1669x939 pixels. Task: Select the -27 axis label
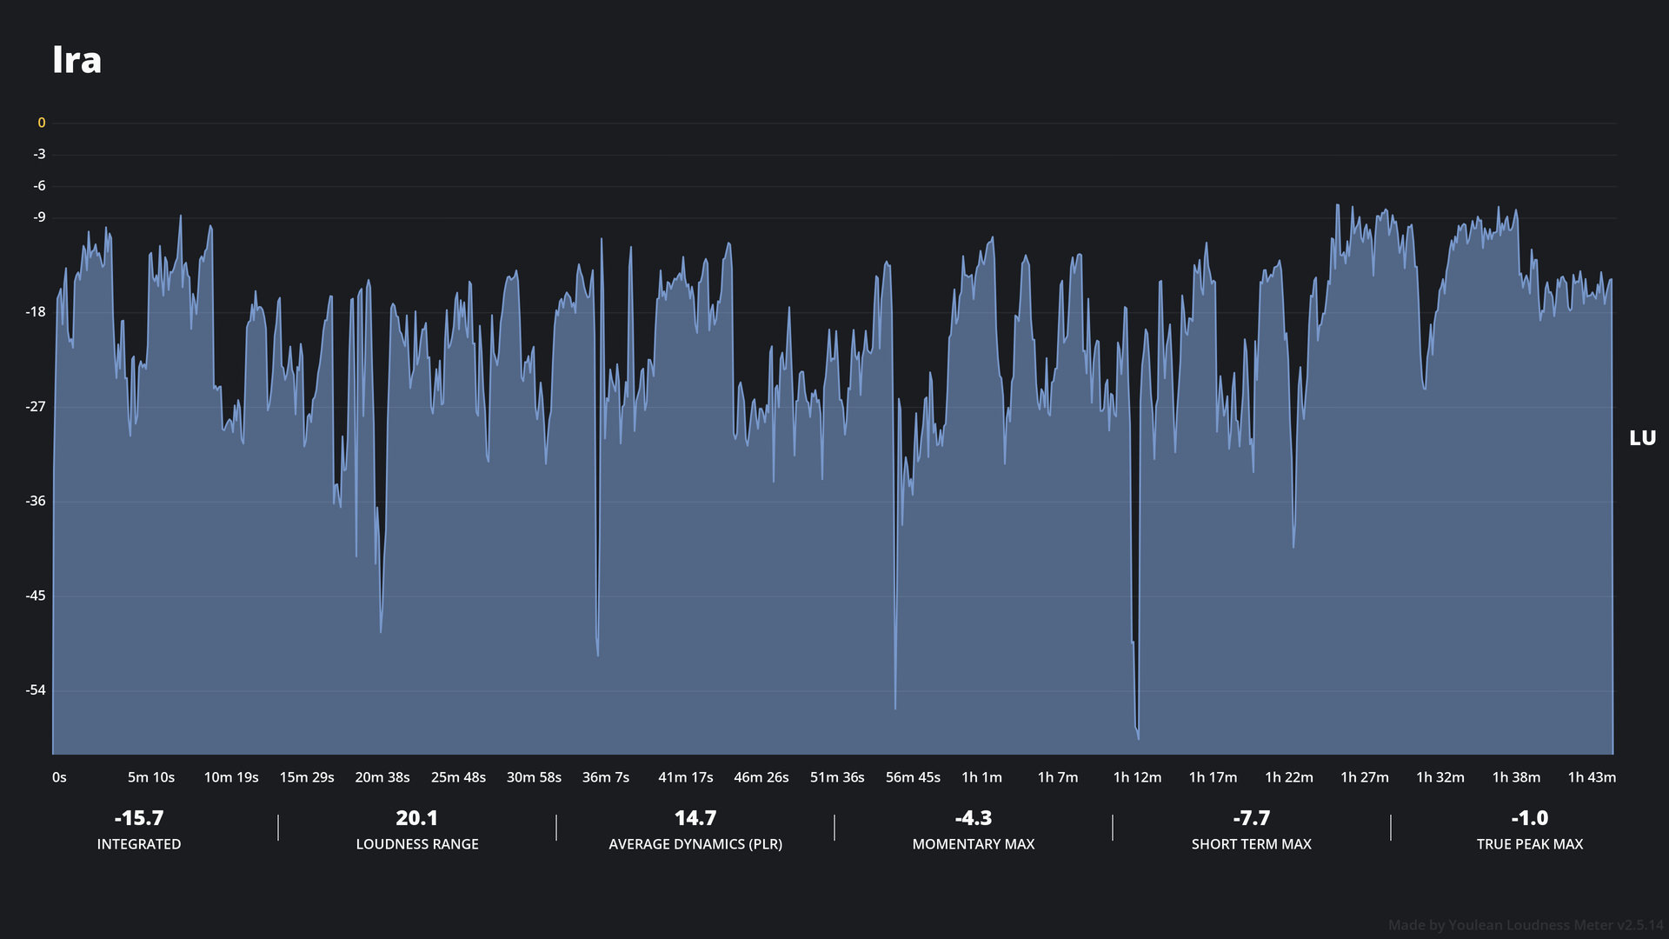[x=36, y=406]
